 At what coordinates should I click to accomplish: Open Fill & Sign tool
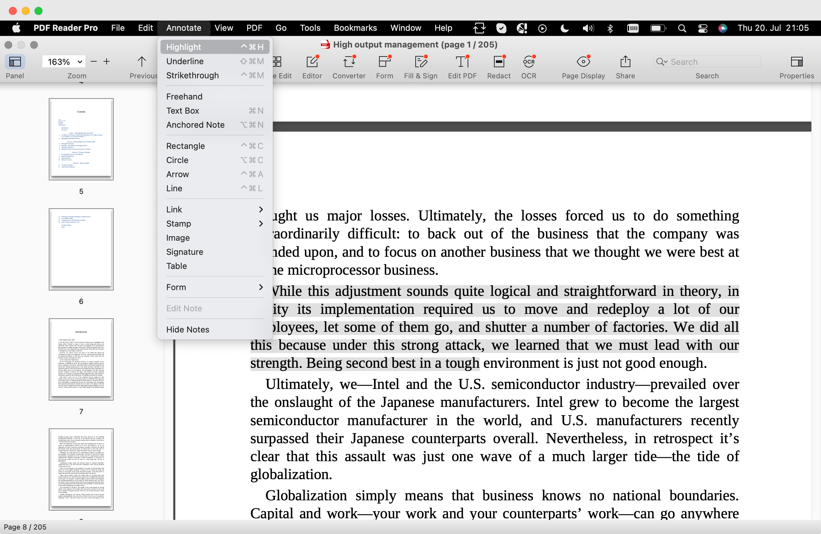(x=420, y=62)
